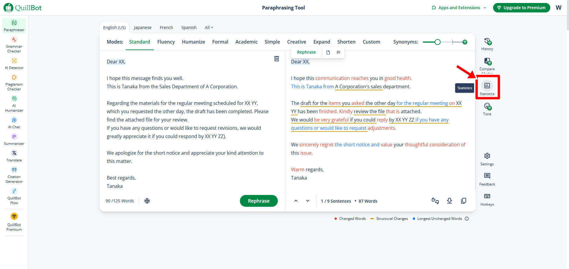
Task: Click the Synonyms slider handle
Action: (x=438, y=42)
